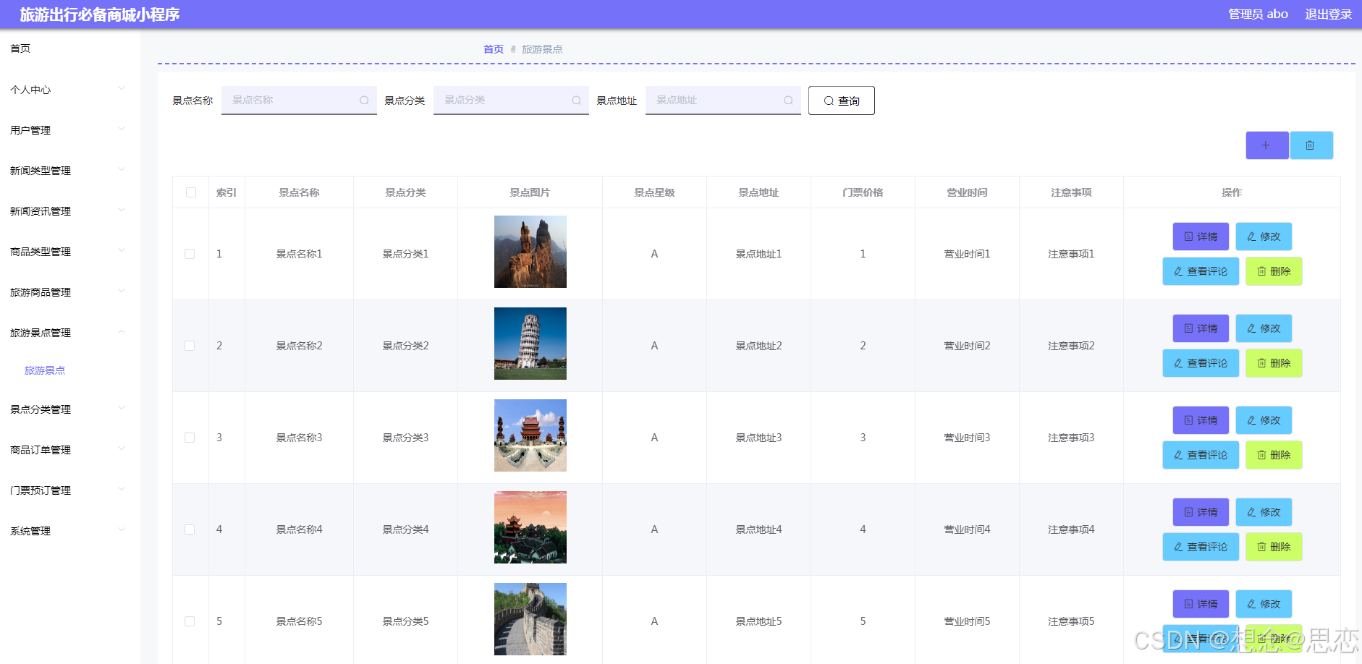Image resolution: width=1362 pixels, height=664 pixels.
Task: Click 退出登录 in the header
Action: (1328, 14)
